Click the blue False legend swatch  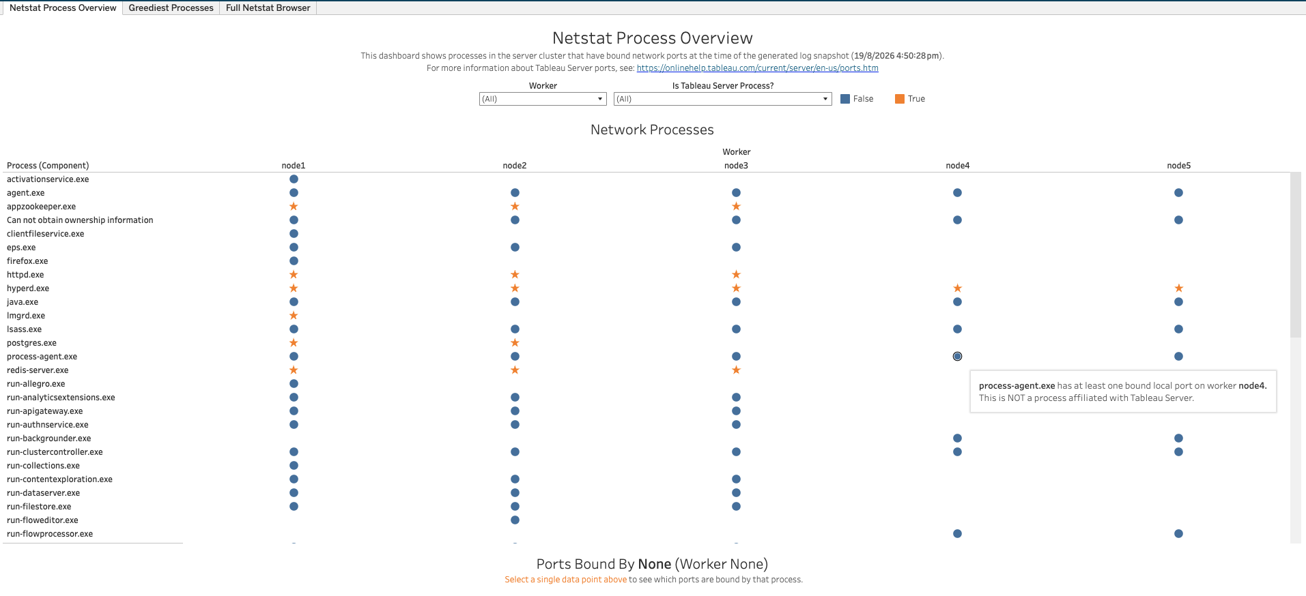[845, 99]
